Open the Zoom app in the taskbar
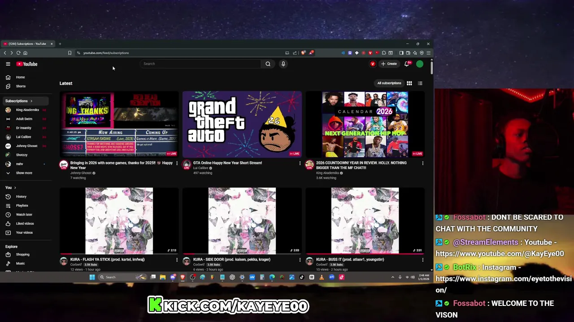The width and height of the screenshot is (574, 322). pos(331,277)
